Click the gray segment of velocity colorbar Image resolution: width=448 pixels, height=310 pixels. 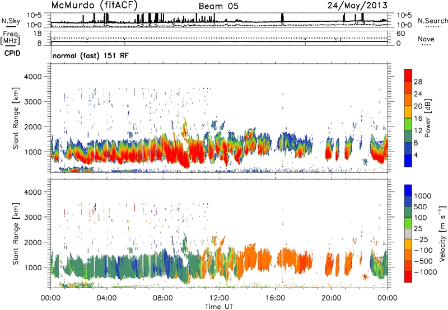point(408,233)
